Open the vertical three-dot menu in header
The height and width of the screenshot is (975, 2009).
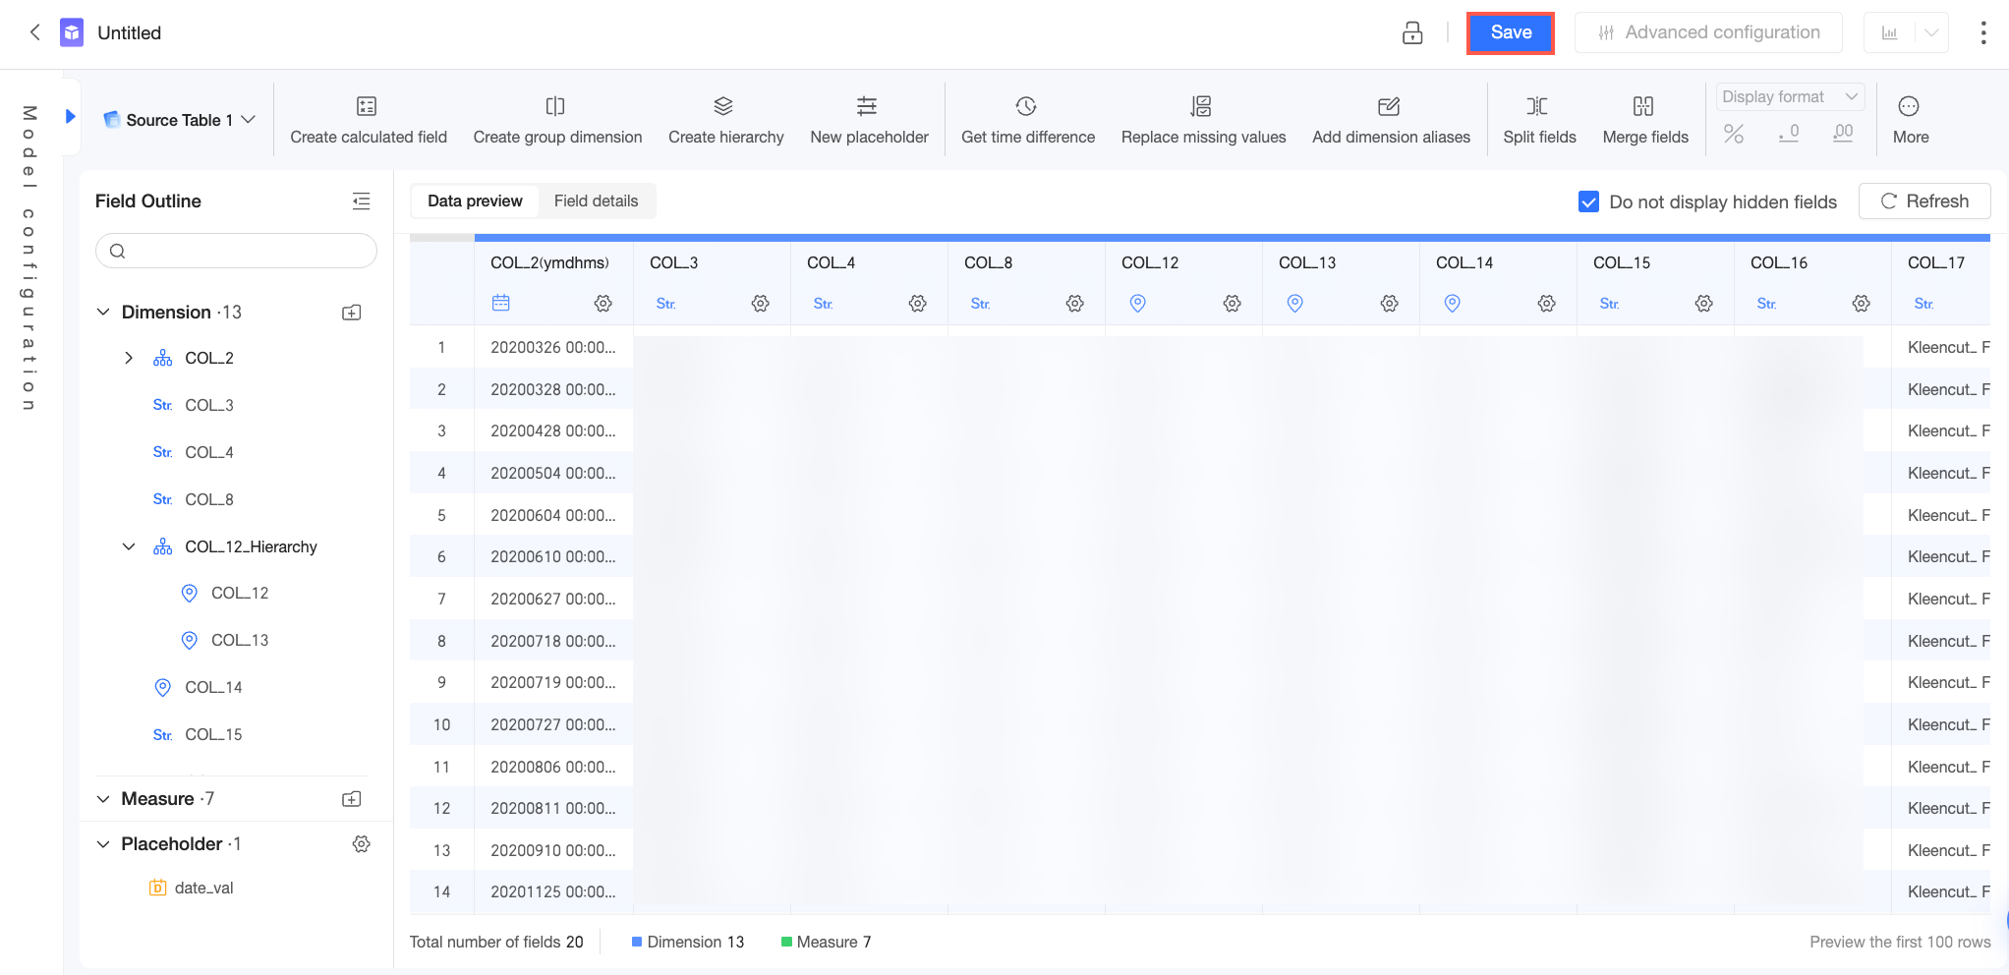(x=1983, y=32)
